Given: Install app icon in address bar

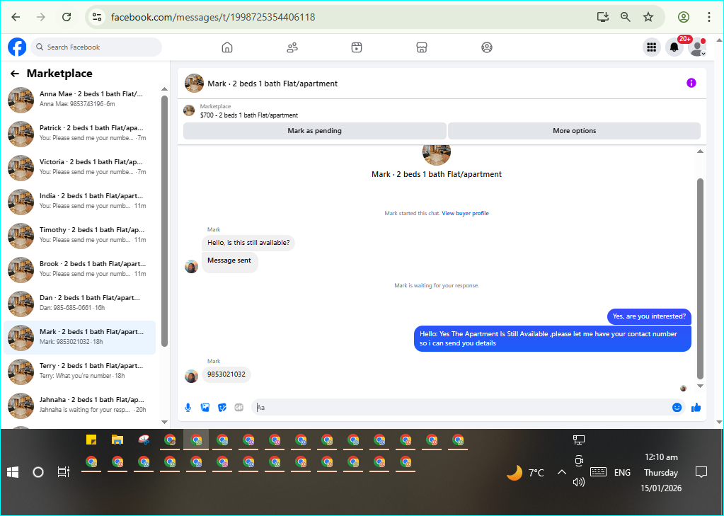Looking at the screenshot, I should 602,17.
